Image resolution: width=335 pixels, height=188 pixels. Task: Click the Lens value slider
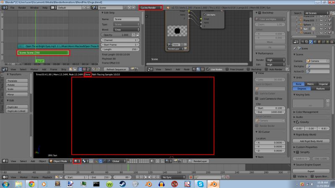click(270, 80)
